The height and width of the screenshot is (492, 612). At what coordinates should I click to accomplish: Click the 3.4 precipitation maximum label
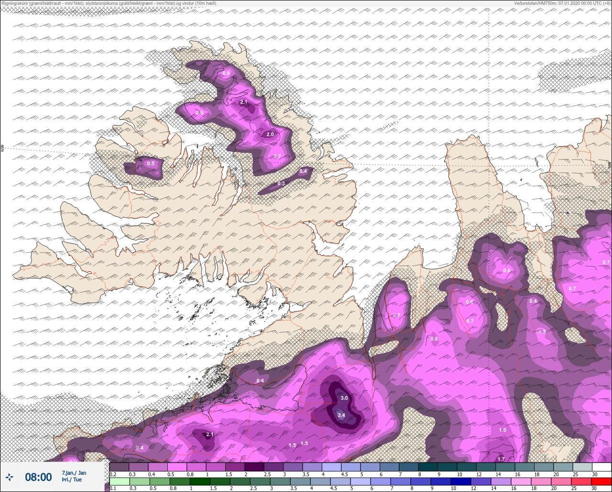341,416
